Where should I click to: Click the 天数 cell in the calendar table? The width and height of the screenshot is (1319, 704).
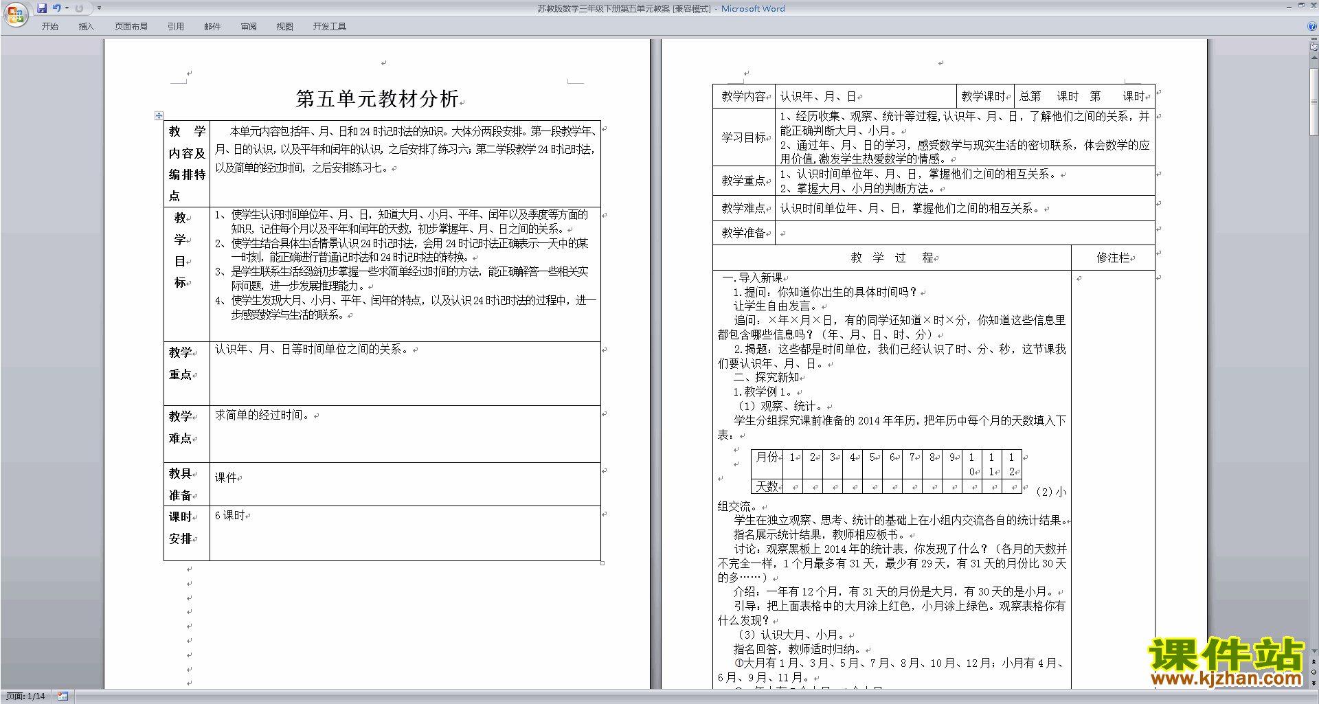coord(767,486)
